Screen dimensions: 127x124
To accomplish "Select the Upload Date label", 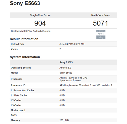I will pyautogui.click(x=18, y=44).
